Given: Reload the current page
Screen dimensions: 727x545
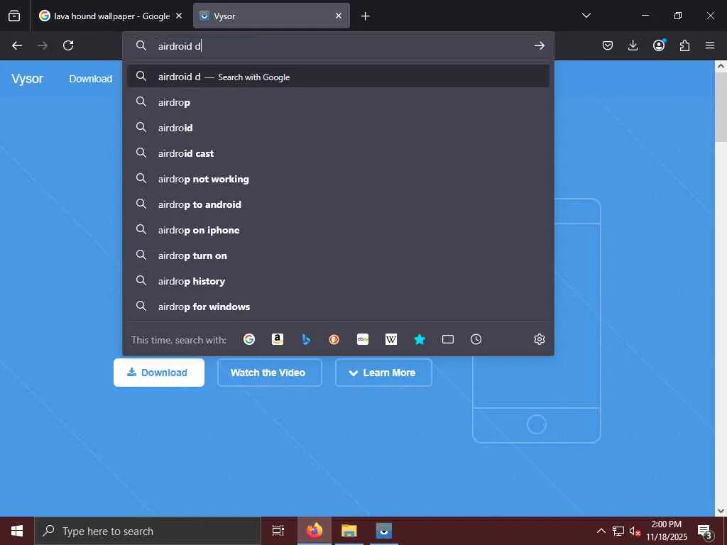Looking at the screenshot, I should coord(68,45).
